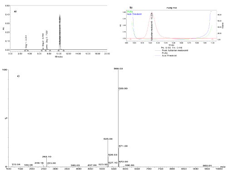The height and width of the screenshot is (170, 227).
Task: Click the '526.03' mass peak label
Action: (113, 155)
